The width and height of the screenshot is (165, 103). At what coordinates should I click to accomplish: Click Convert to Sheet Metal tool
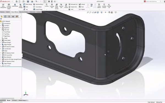[9, 6]
